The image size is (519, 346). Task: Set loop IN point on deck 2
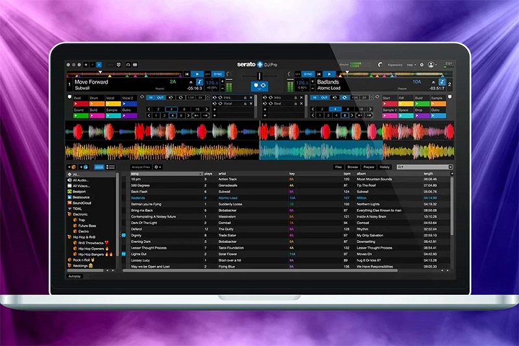[x=315, y=97]
